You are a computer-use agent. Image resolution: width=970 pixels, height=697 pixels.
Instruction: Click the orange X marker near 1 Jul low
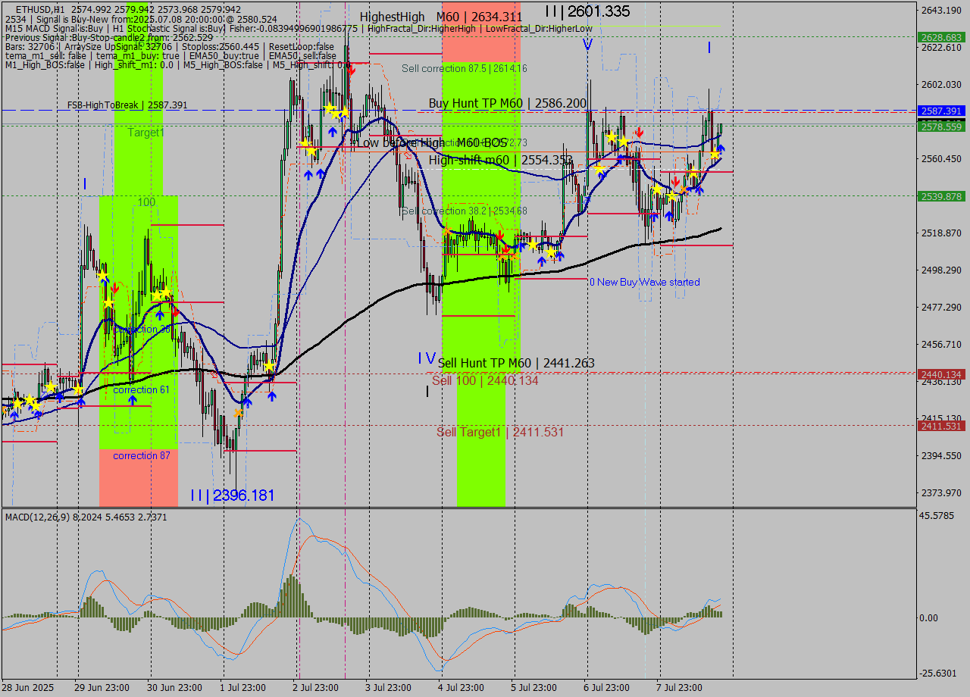click(239, 413)
